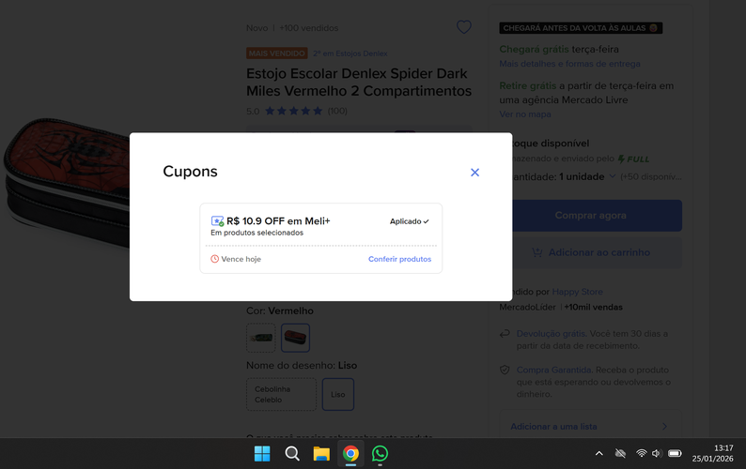This screenshot has height=469, width=746.
Task: Select the 'Vence hoje' expiry text
Action: (241, 259)
